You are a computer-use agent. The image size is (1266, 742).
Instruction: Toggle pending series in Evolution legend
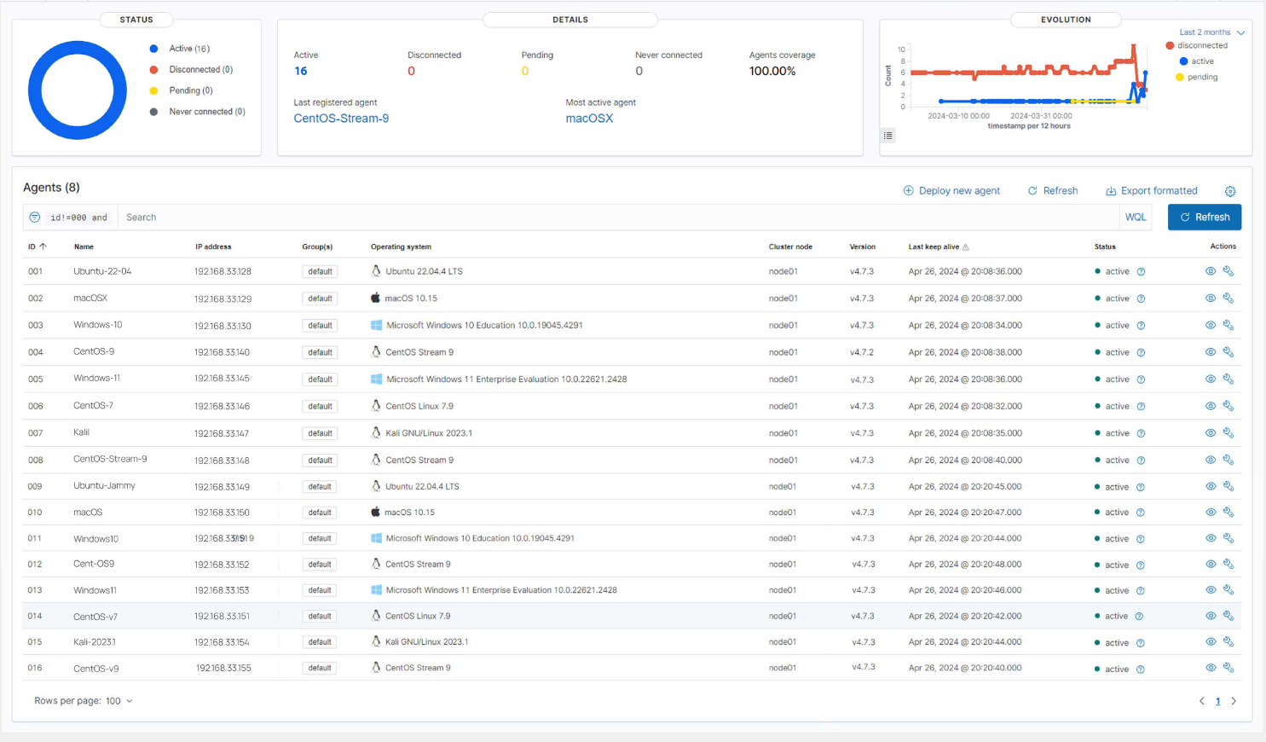coord(1197,77)
